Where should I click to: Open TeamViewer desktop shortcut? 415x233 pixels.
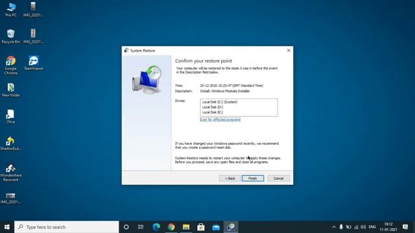[33, 63]
